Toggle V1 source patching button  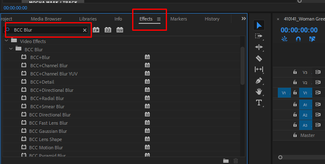click(284, 93)
